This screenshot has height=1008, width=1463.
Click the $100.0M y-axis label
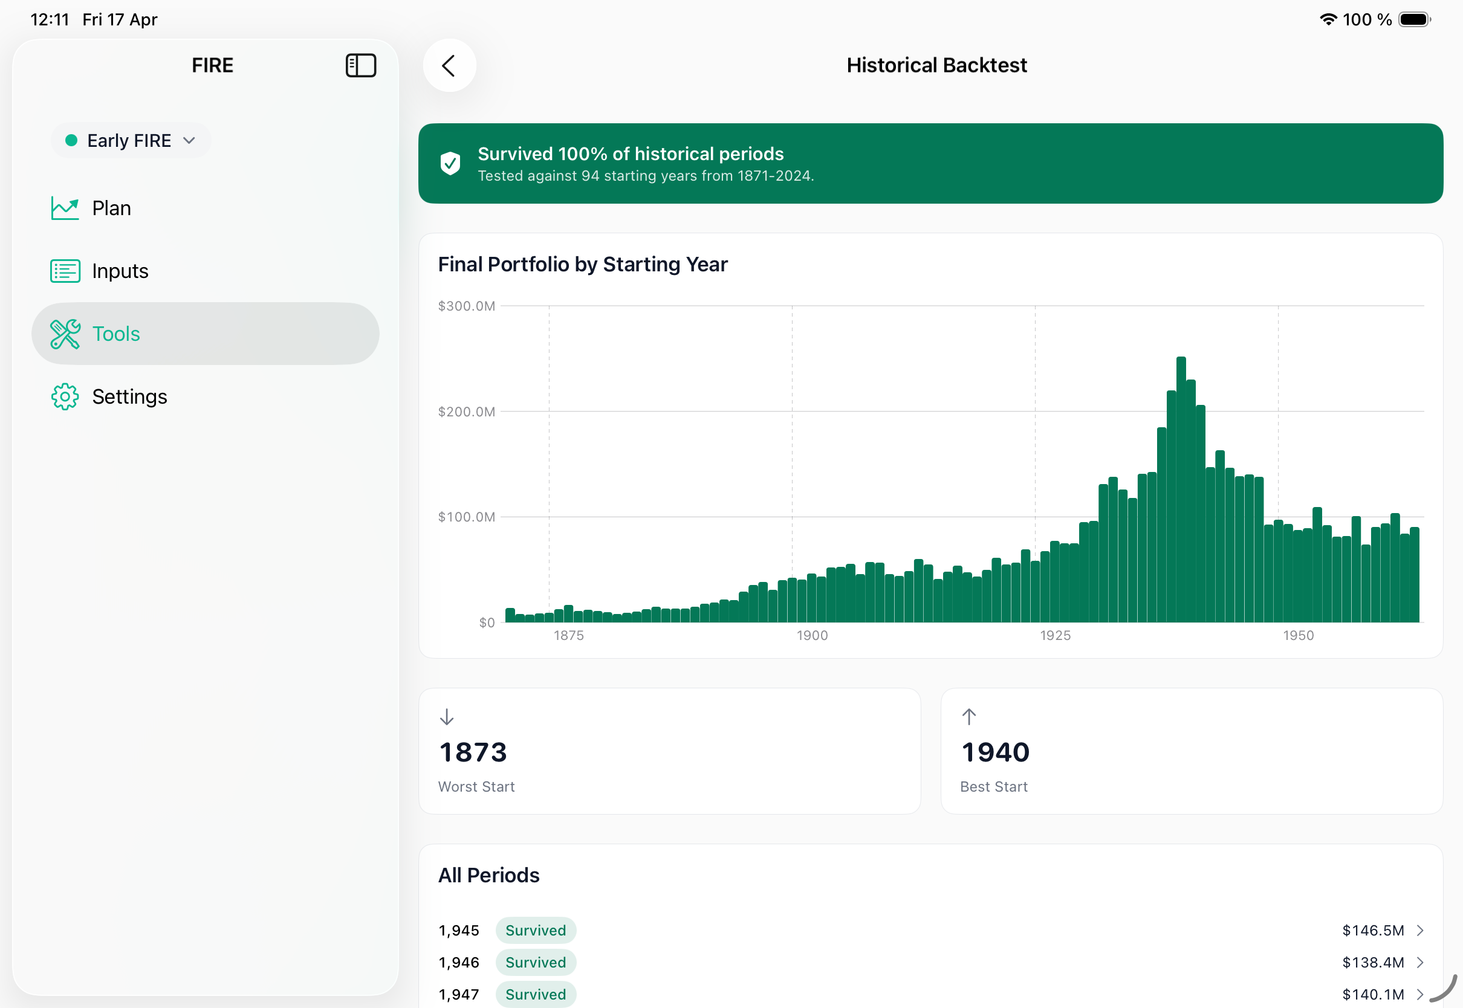pyautogui.click(x=466, y=517)
